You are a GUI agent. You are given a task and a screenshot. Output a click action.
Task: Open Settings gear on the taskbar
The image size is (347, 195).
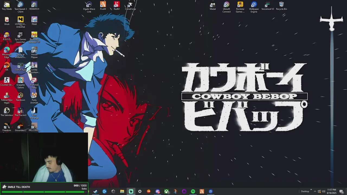[140, 191]
